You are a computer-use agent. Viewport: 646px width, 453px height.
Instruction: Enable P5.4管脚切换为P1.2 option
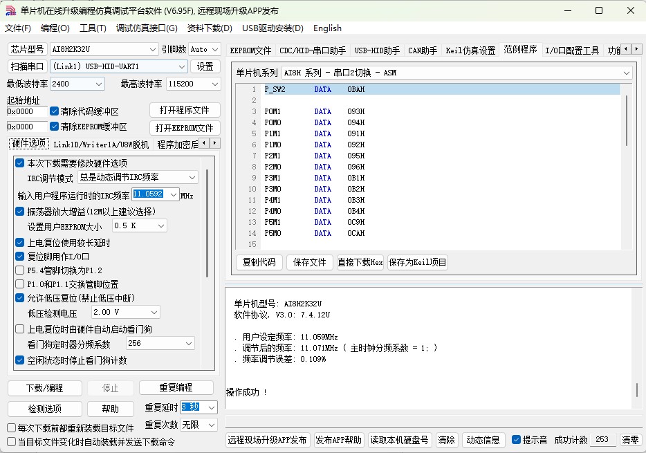[20, 270]
